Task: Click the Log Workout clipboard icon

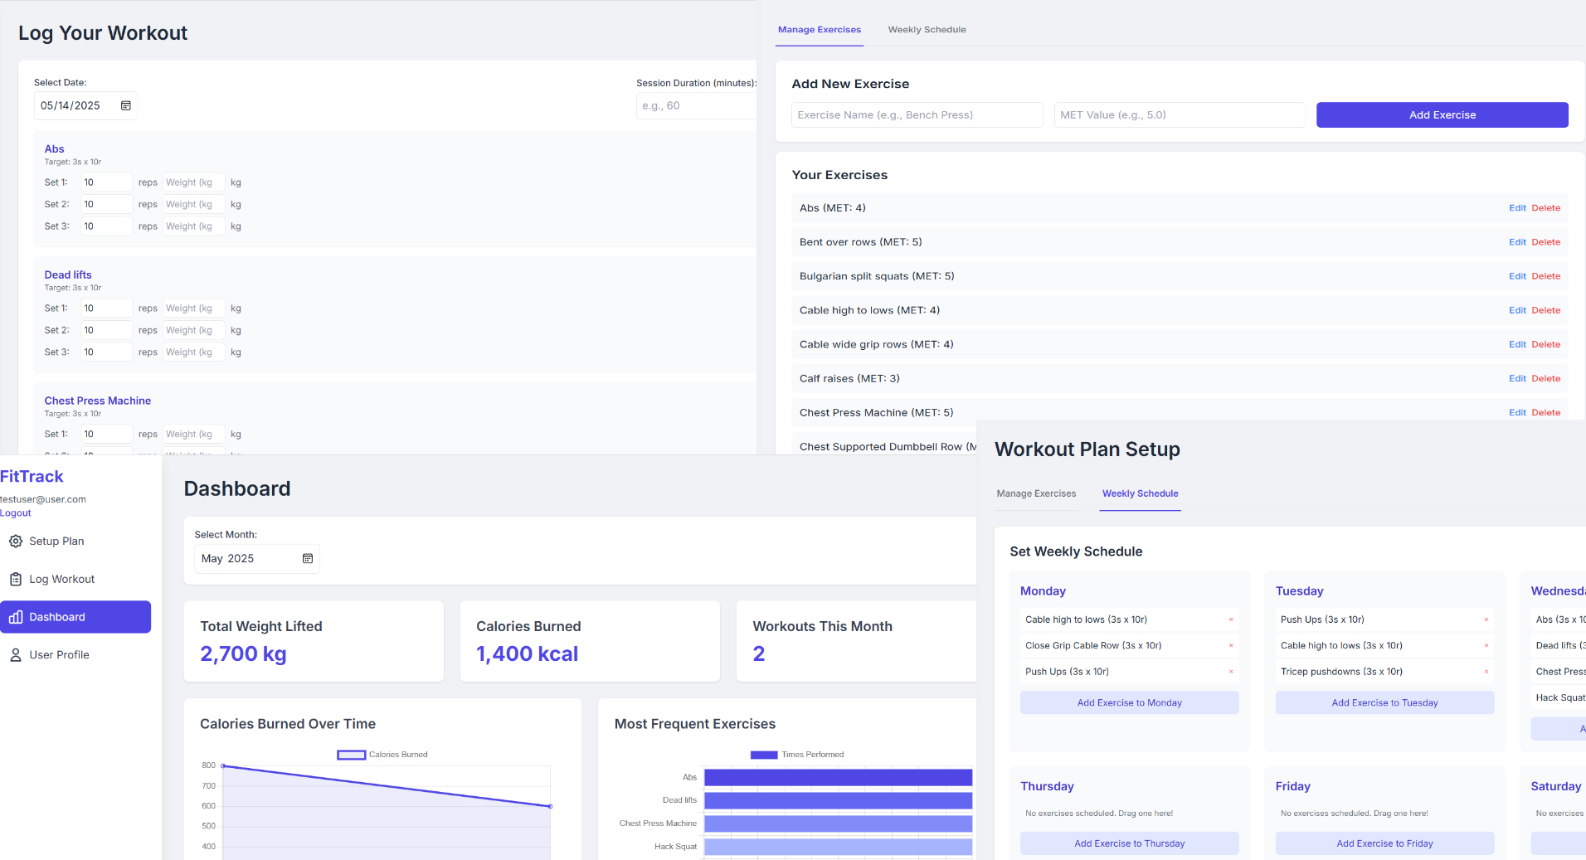Action: tap(15, 580)
